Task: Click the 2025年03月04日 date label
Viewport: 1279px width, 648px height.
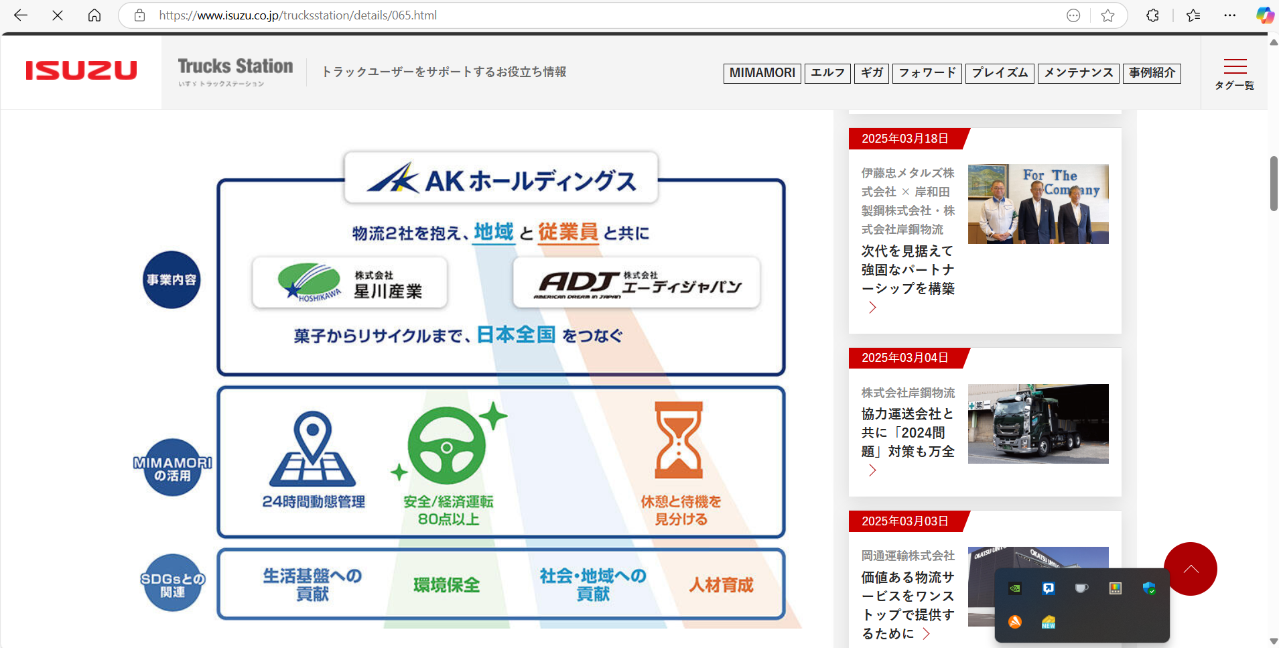Action: click(x=905, y=358)
